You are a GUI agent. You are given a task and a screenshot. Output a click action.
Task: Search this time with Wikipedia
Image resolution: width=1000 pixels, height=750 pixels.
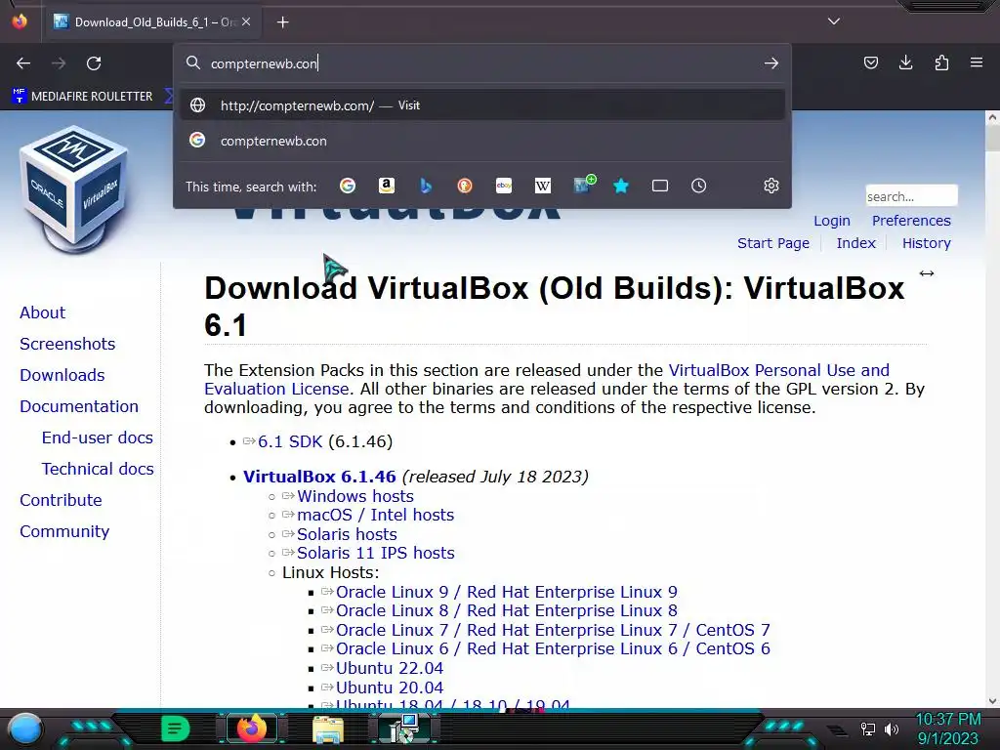coord(543,186)
